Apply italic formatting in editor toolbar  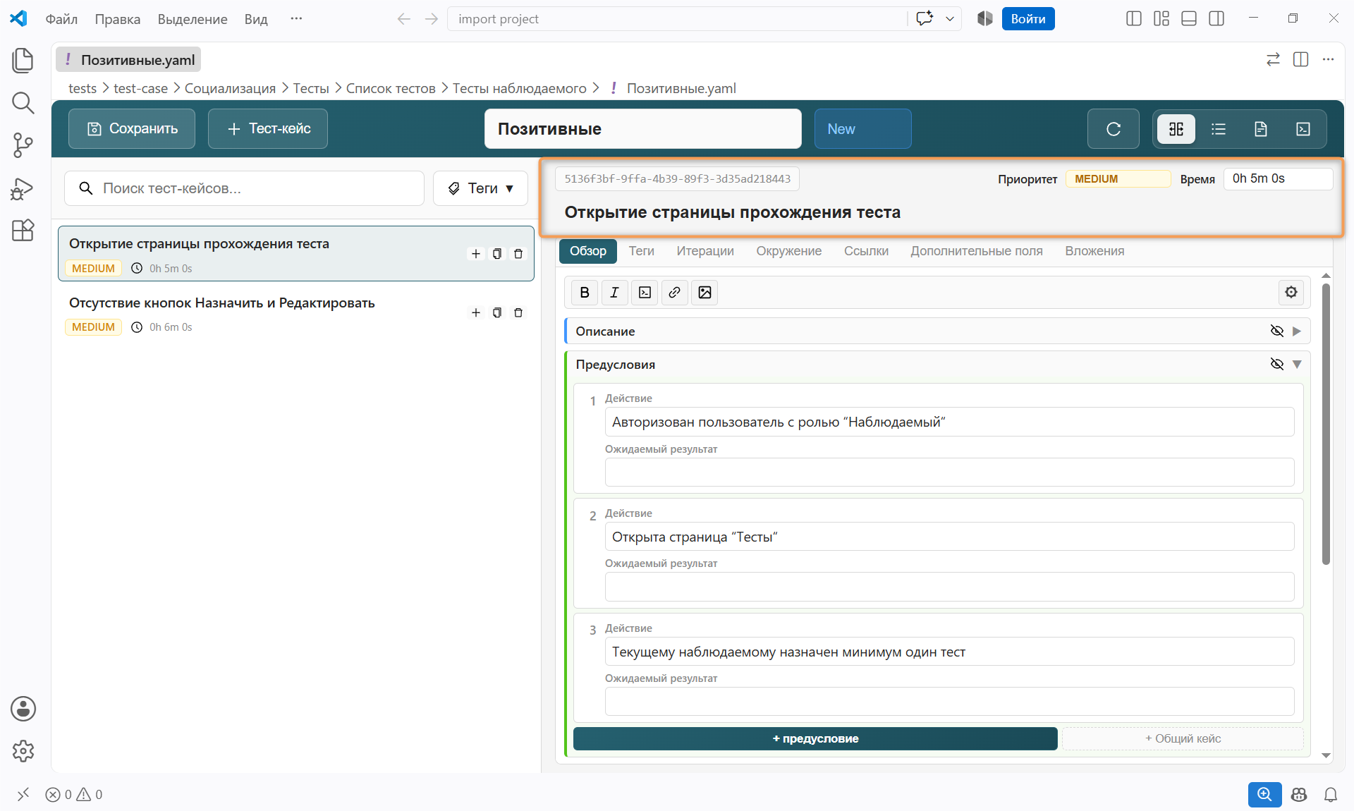pos(614,293)
